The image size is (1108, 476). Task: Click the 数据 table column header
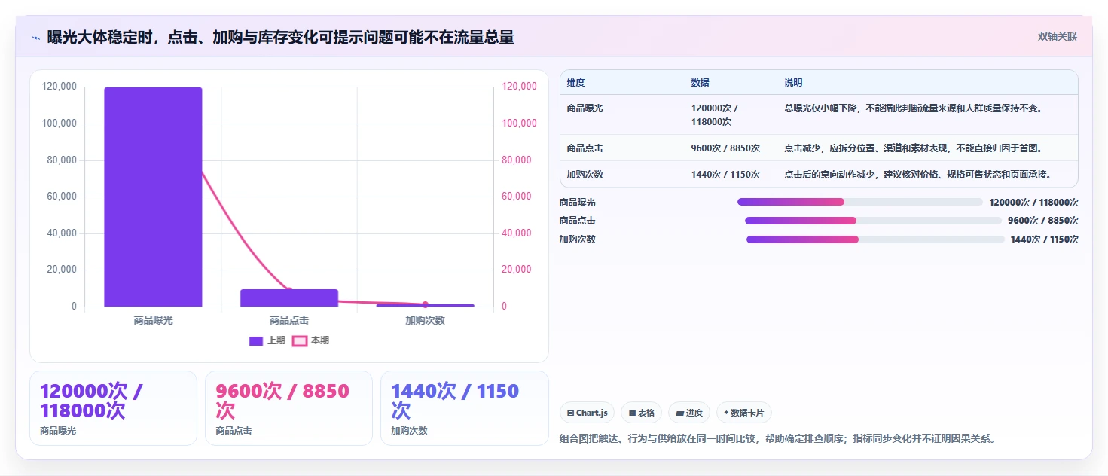point(700,83)
